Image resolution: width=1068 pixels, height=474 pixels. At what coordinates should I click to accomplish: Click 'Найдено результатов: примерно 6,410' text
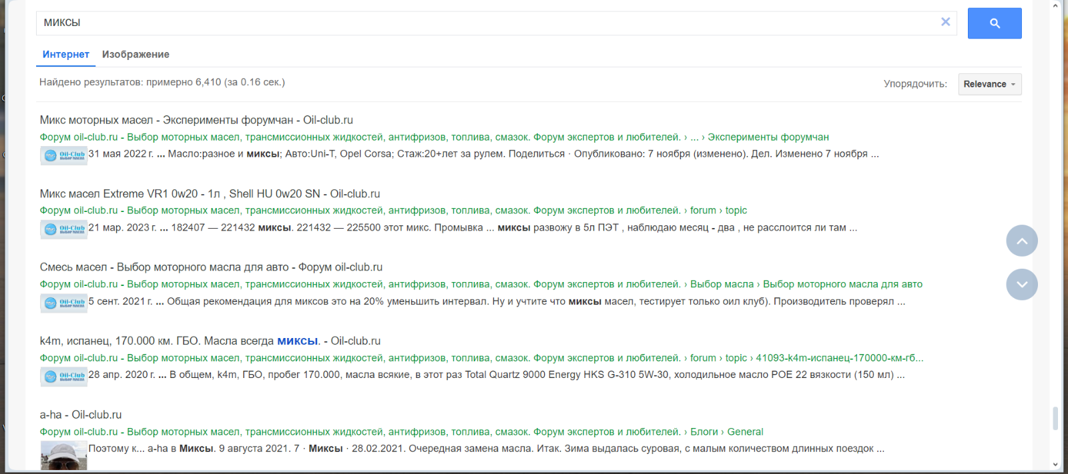coord(162,83)
